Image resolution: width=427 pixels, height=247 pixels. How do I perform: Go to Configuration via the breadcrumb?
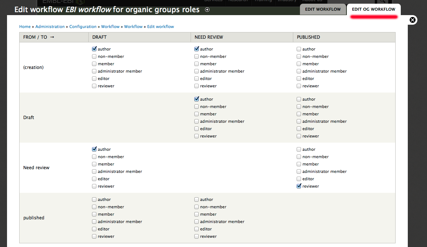pyautogui.click(x=83, y=26)
